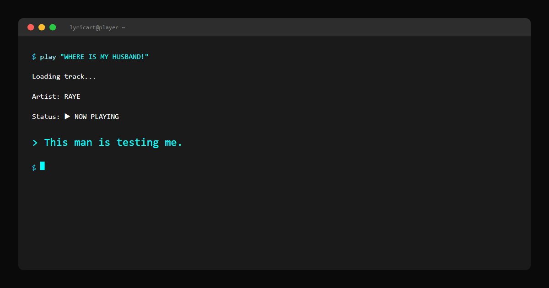Click the artist name "RAYE"

point(72,96)
